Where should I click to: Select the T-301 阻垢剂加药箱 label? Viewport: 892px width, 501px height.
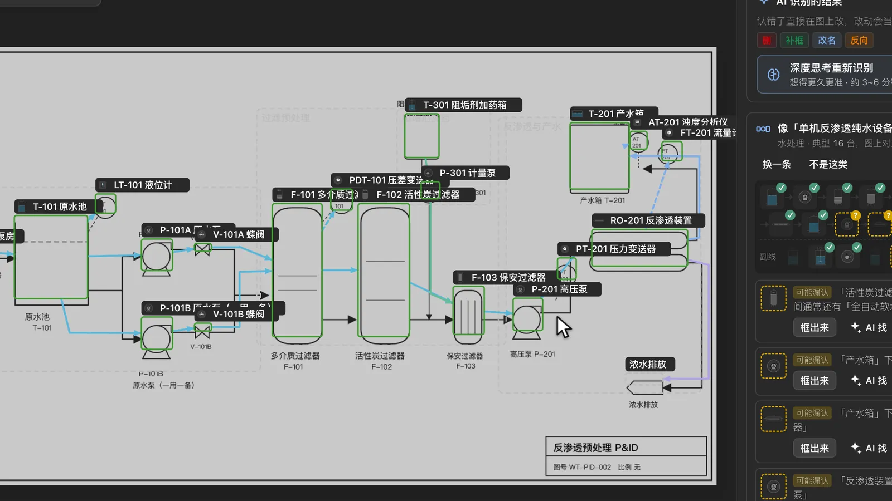[463, 105]
